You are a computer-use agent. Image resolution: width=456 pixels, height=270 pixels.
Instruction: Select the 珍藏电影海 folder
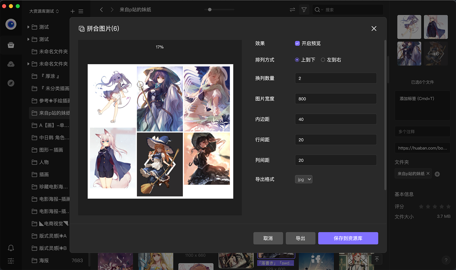click(50, 187)
